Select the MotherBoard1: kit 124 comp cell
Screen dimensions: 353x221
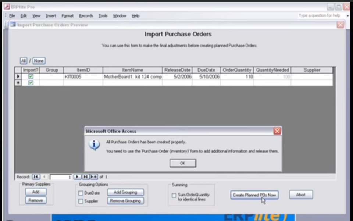tap(133, 77)
